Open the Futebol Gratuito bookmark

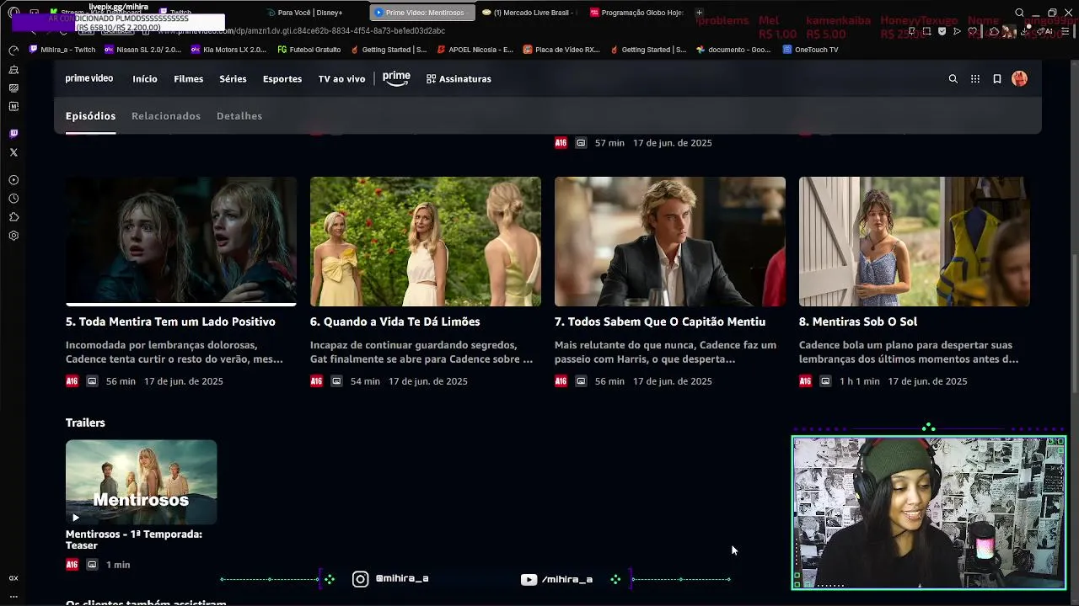point(309,50)
